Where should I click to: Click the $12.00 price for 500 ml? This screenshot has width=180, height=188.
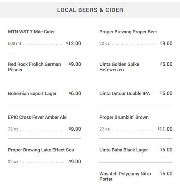pos(73,43)
